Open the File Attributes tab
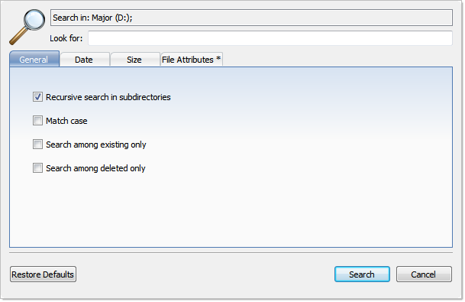Viewport: 465px width, 302px height. tap(192, 60)
